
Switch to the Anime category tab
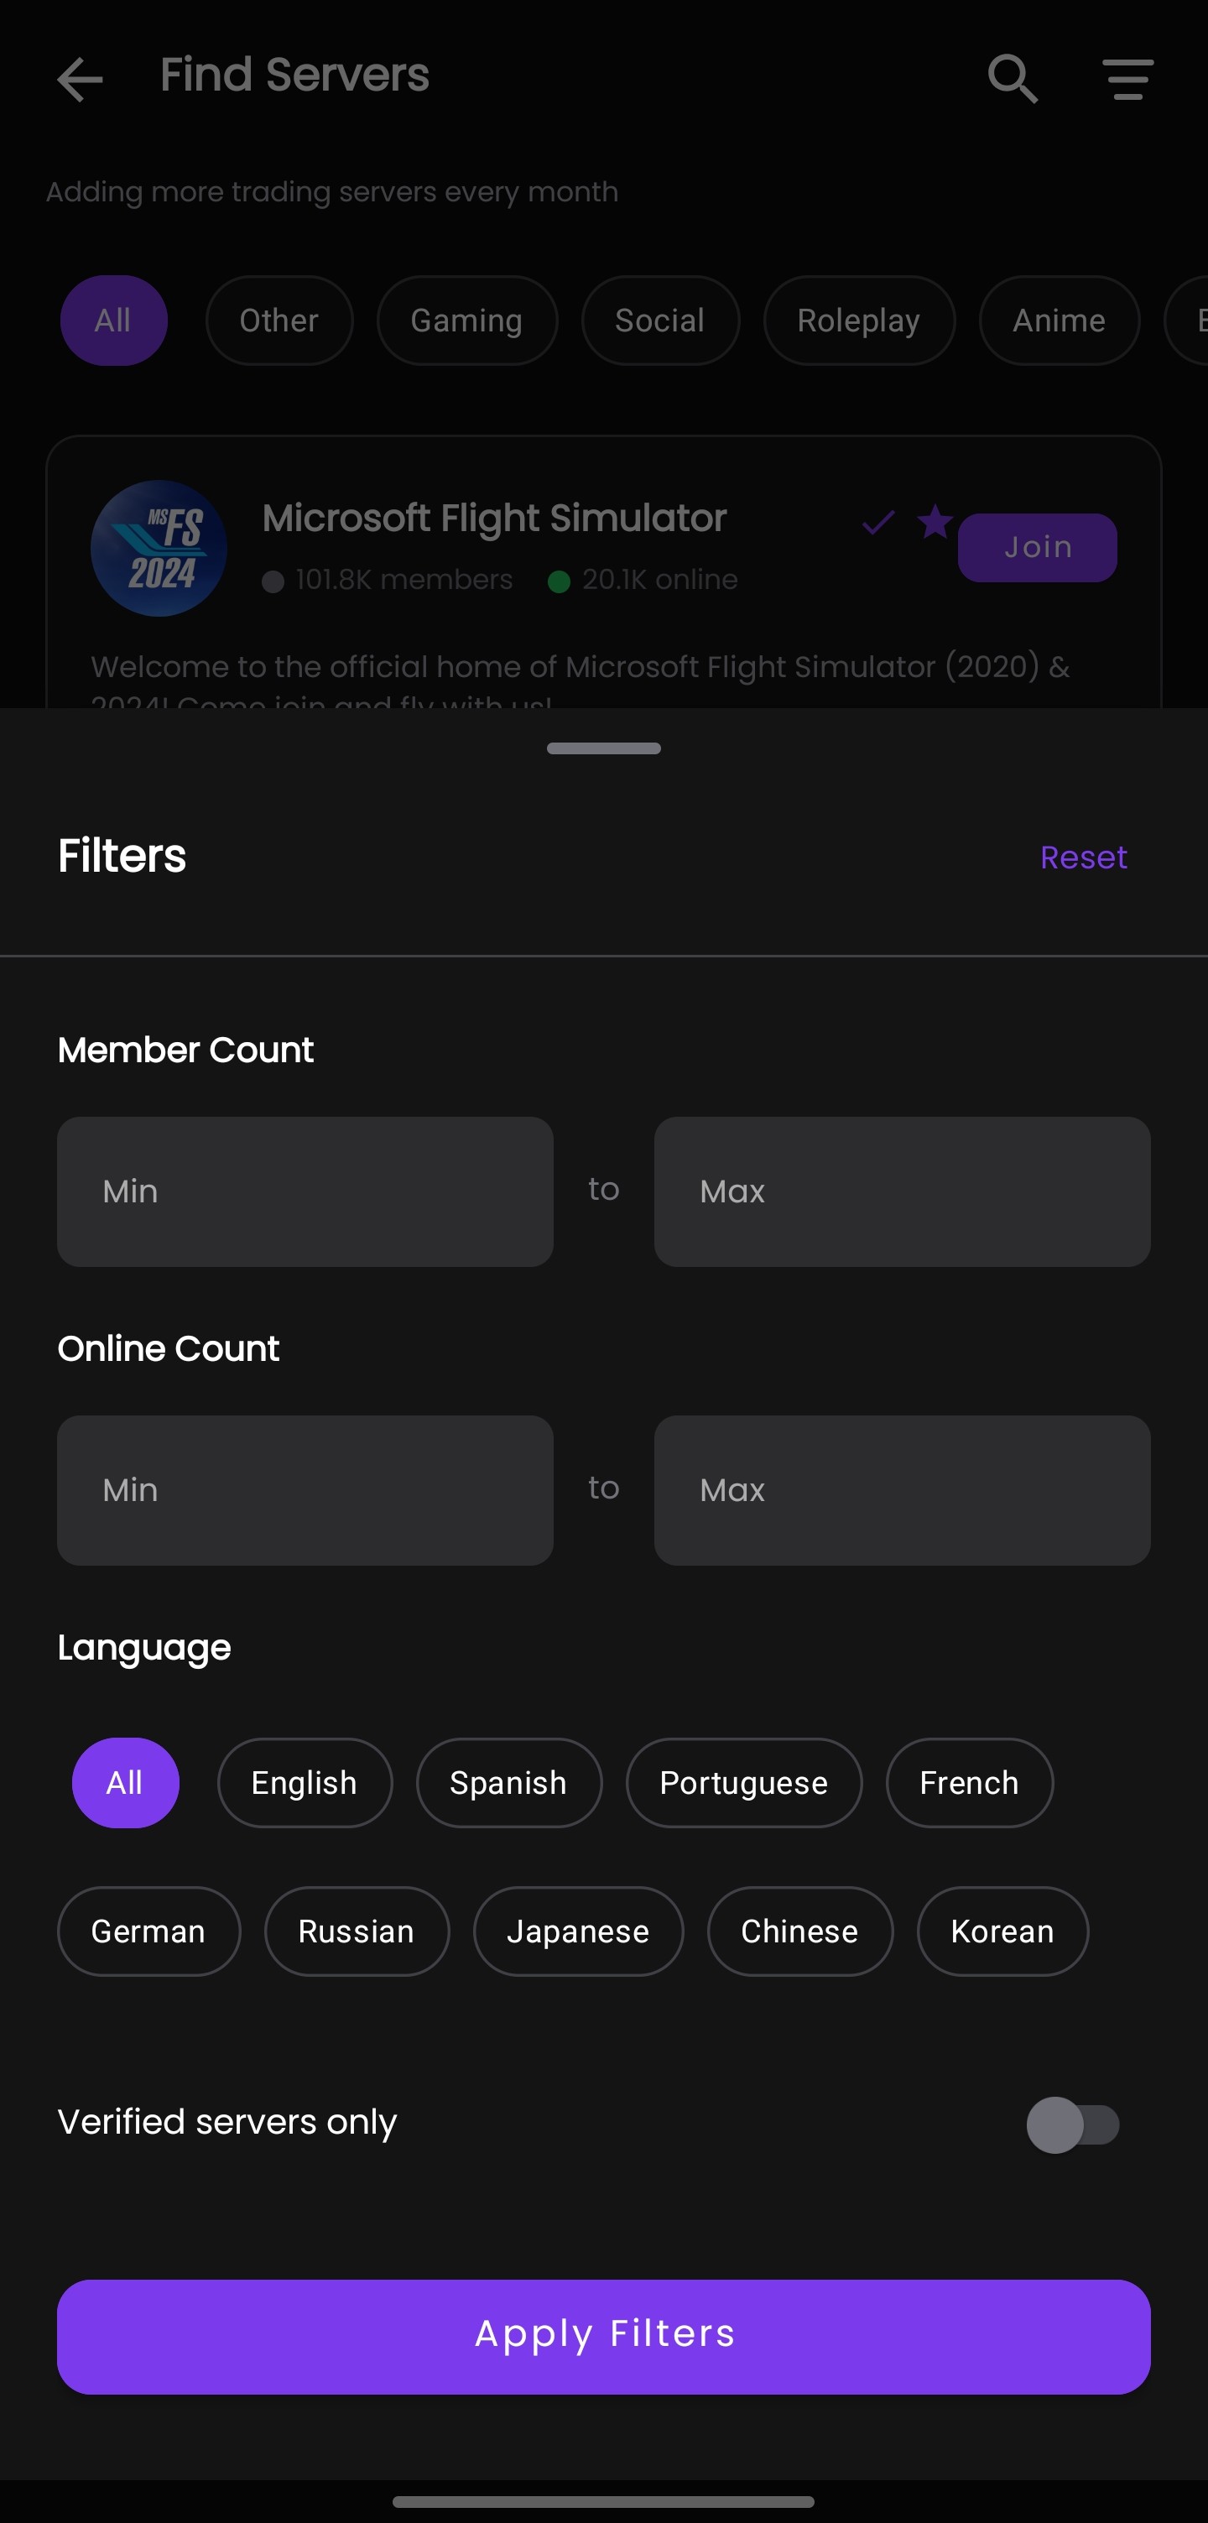(x=1058, y=321)
